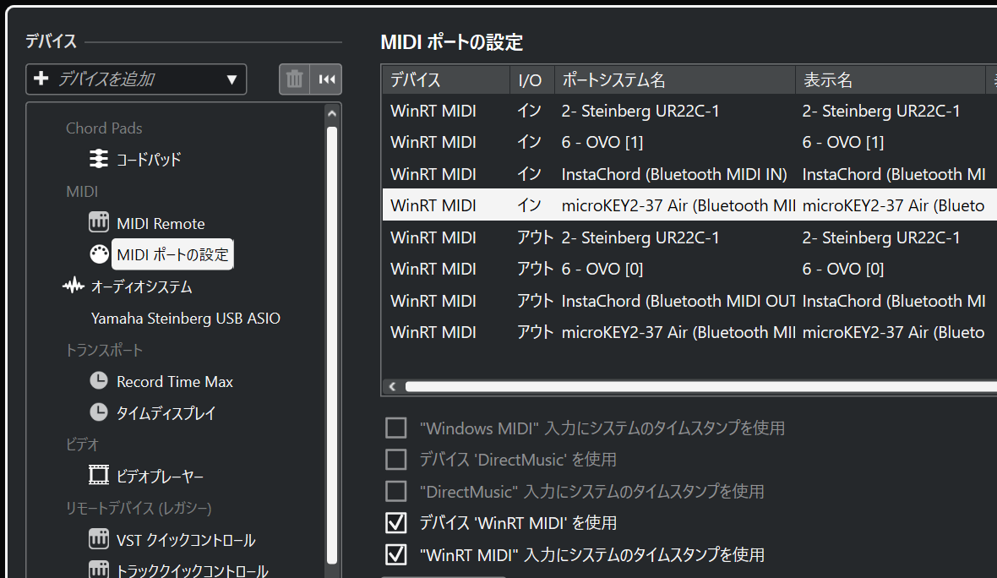
Task: Select Yamaha Steinberg USB ASIO driver
Action: point(186,318)
